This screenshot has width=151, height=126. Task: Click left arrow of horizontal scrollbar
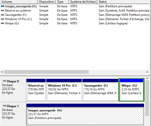pos(2,72)
